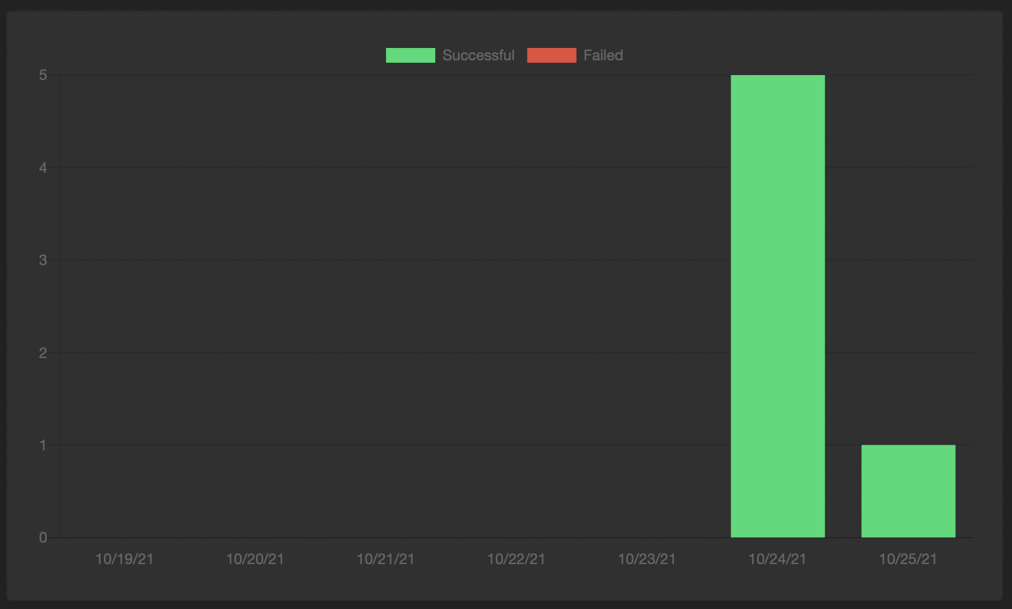Click the y-axis value 5

pyautogui.click(x=43, y=75)
